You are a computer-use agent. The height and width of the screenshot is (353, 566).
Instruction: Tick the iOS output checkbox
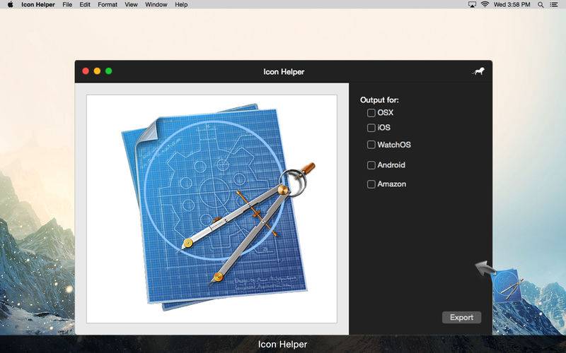click(371, 128)
